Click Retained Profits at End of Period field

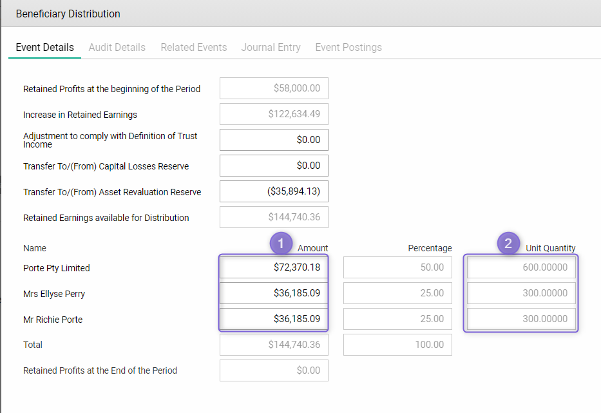[x=274, y=370]
